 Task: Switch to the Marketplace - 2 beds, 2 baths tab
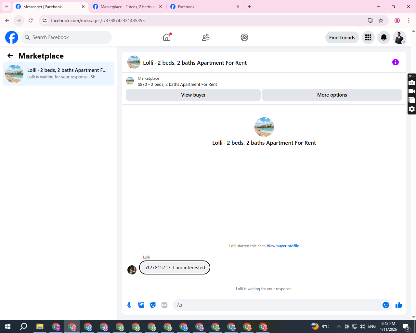tap(128, 7)
